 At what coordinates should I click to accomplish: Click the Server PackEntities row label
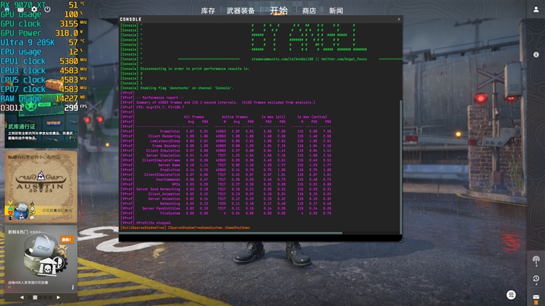(161, 209)
